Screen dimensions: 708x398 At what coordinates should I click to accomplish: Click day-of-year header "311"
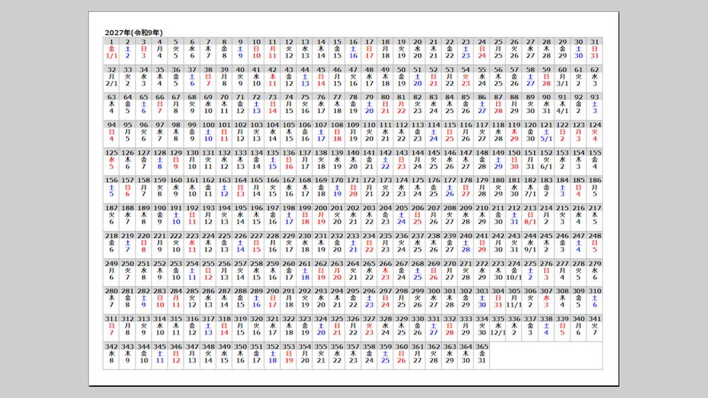click(112, 318)
